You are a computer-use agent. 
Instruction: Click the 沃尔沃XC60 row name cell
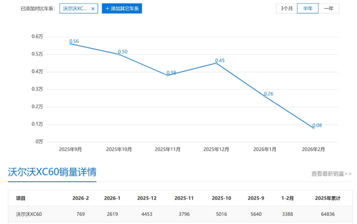(x=29, y=214)
